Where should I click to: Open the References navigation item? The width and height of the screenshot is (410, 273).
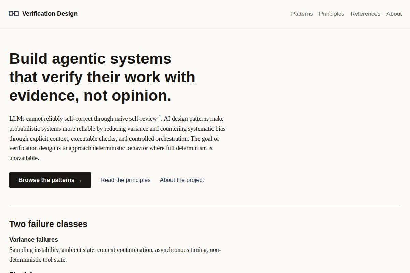365,14
